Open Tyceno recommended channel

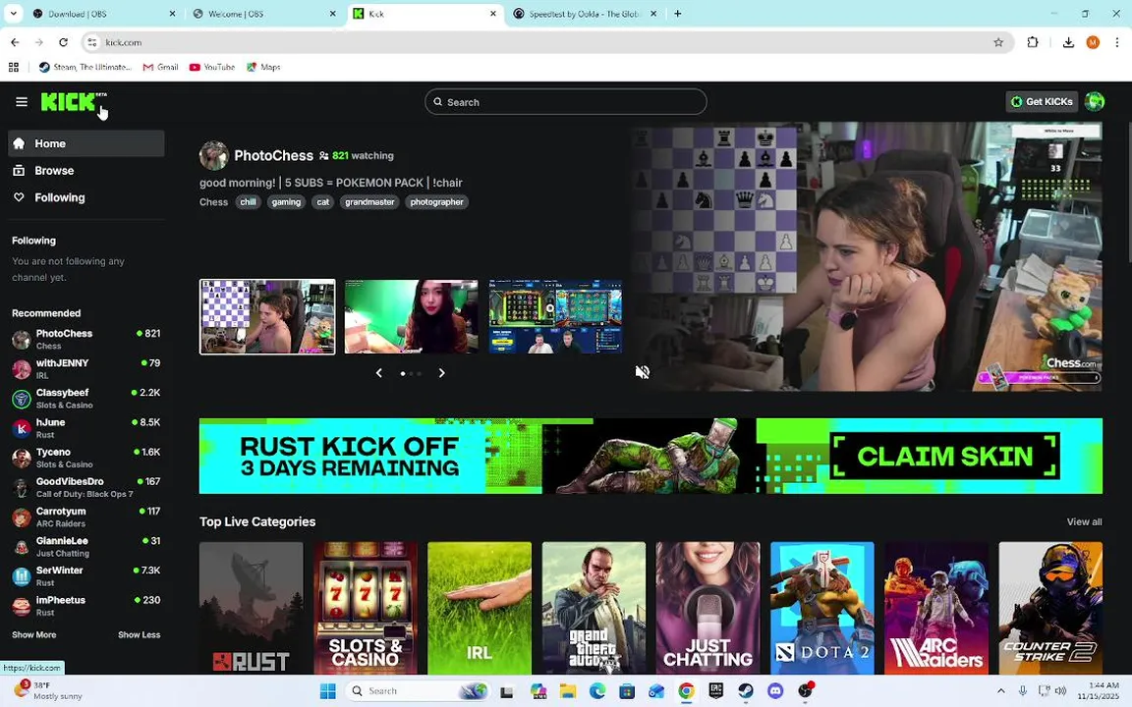(x=85, y=458)
